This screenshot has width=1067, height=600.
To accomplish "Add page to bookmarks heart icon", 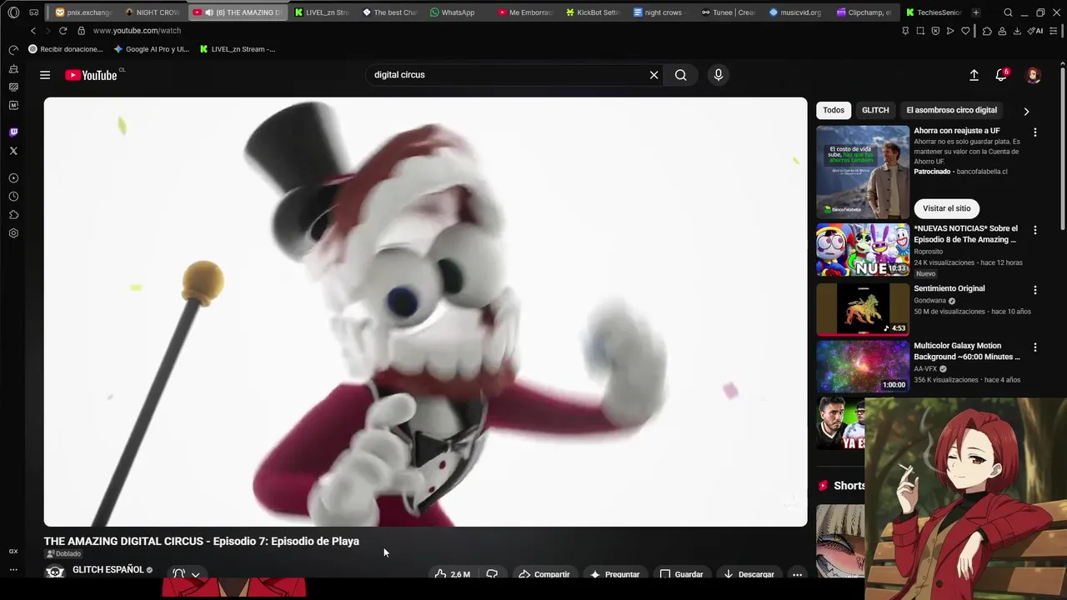I will pos(965,31).
